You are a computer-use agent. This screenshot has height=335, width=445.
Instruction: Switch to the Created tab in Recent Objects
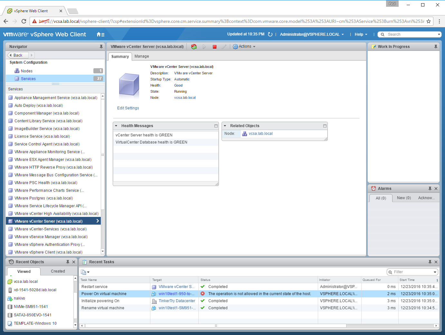point(58,271)
